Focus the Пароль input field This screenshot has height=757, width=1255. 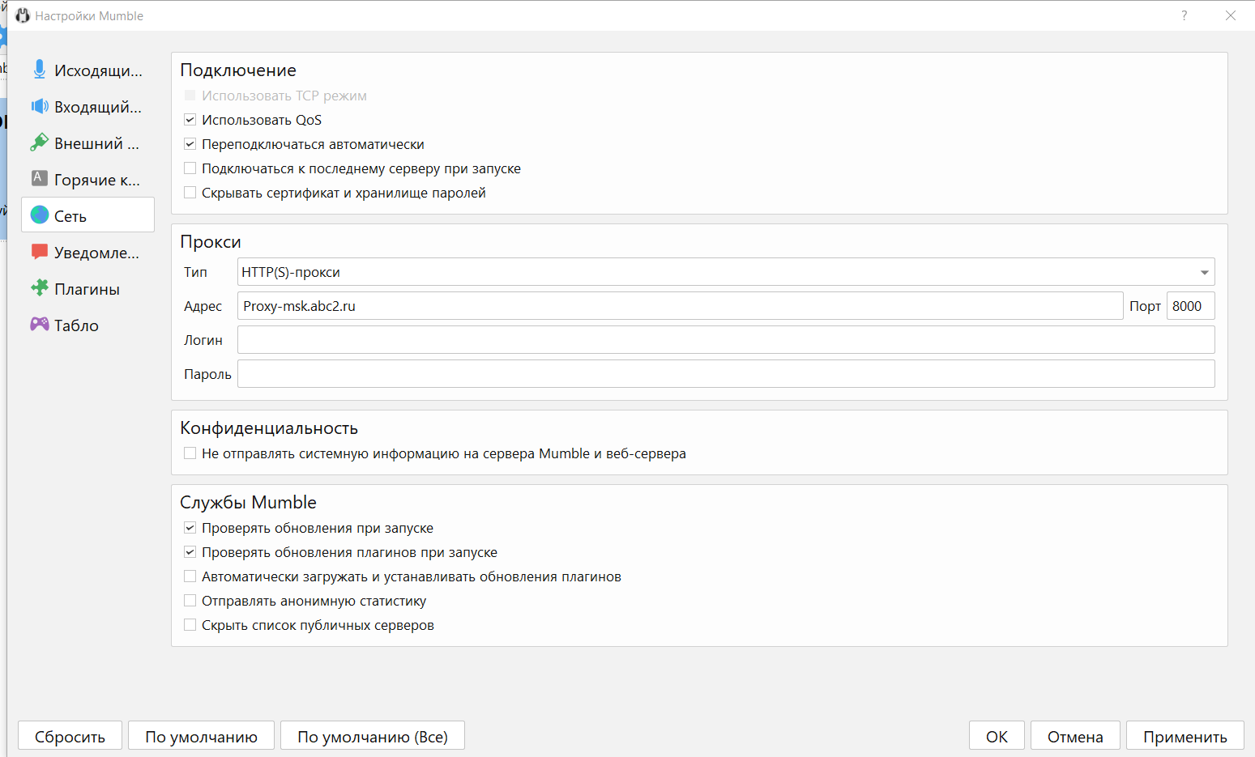pos(726,374)
